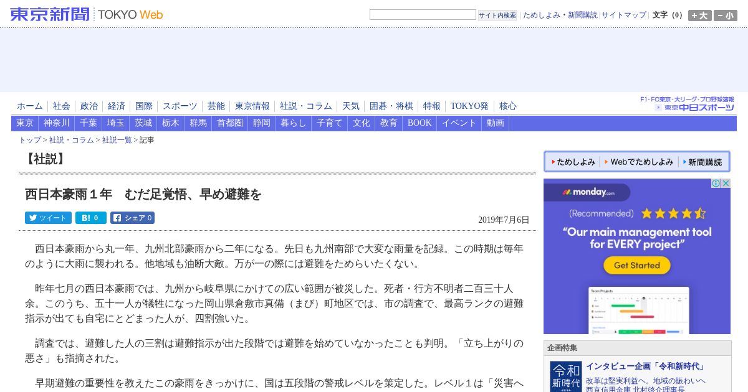Open the 国際 section

(144, 106)
